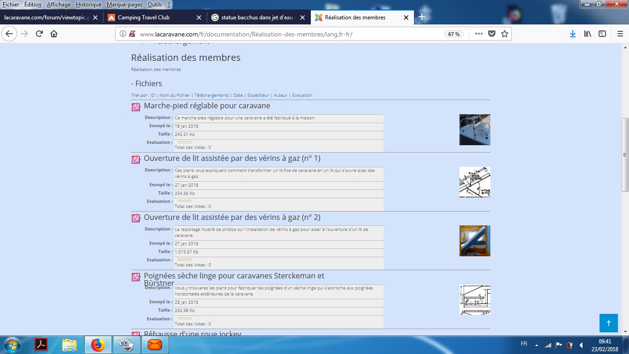Open the Firefox hamburger menu
The height and width of the screenshot is (354, 629).
click(x=620, y=34)
